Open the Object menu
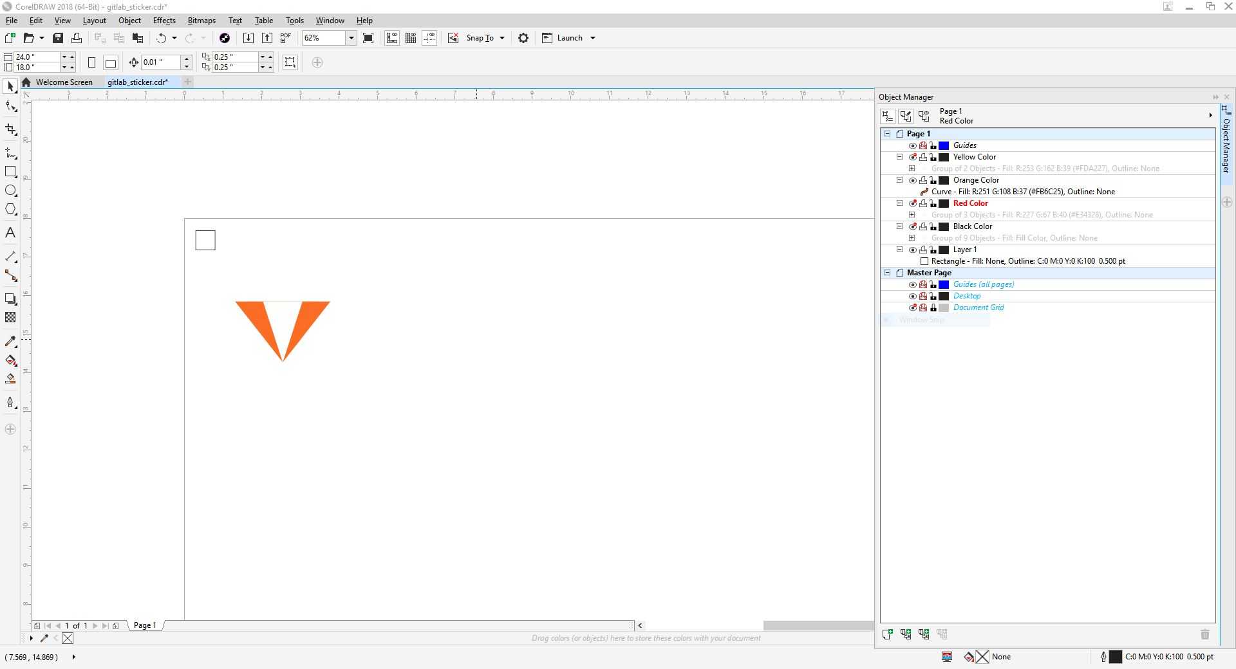Image resolution: width=1236 pixels, height=669 pixels. (x=129, y=21)
